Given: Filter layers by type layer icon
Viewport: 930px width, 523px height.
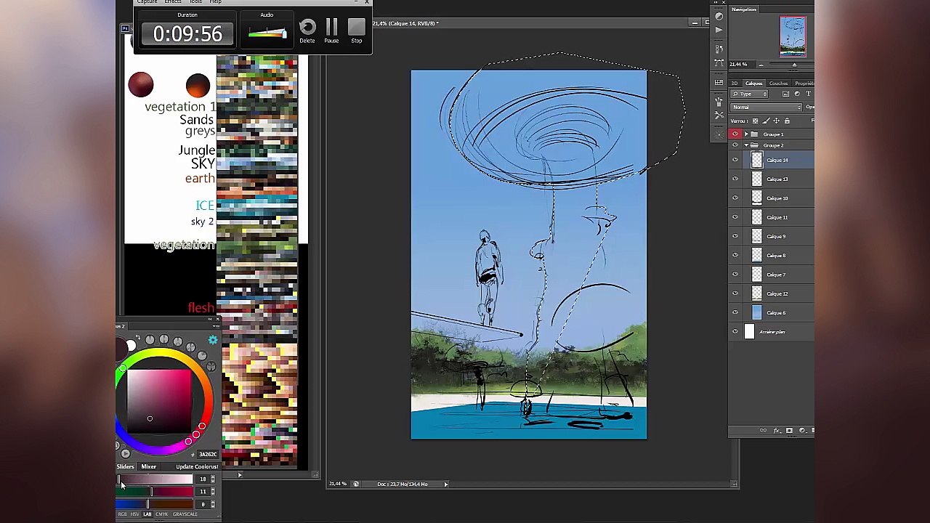Looking at the screenshot, I should click(x=808, y=94).
